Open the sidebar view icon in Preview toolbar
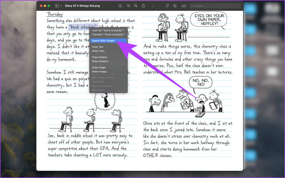This screenshot has width=285, height=178. click(x=57, y=6)
